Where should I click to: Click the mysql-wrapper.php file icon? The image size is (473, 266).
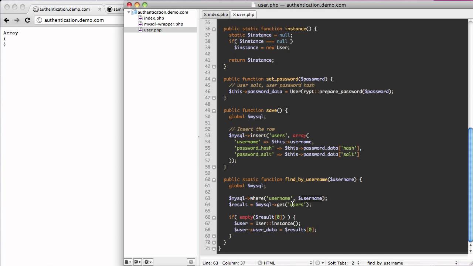pos(140,24)
